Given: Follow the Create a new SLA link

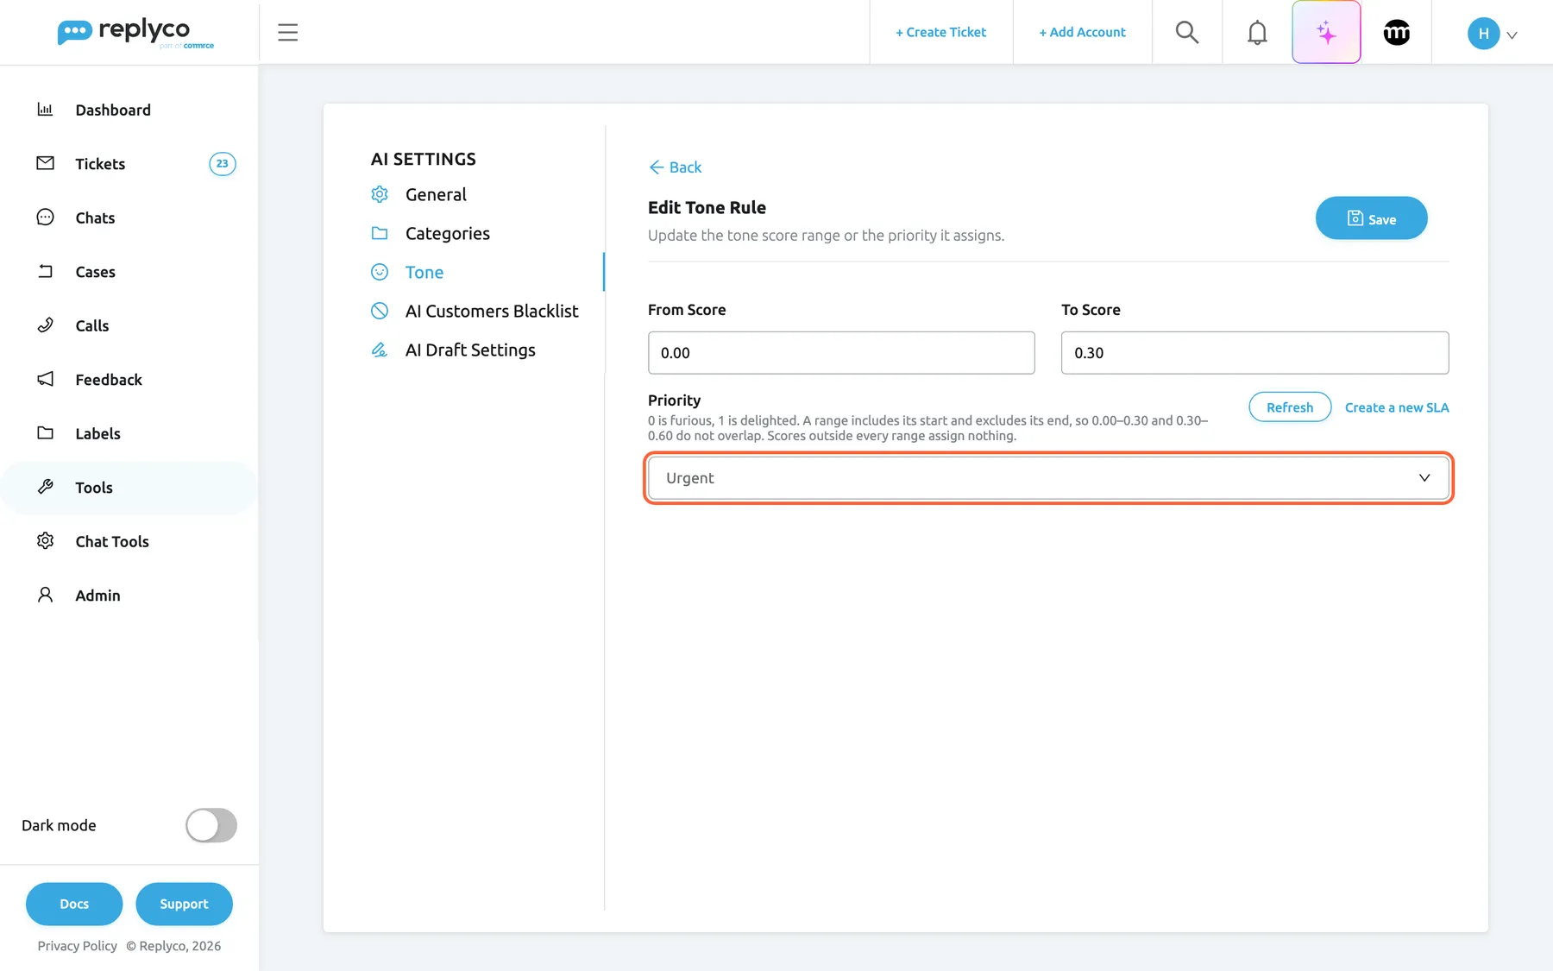Looking at the screenshot, I should pos(1397,407).
